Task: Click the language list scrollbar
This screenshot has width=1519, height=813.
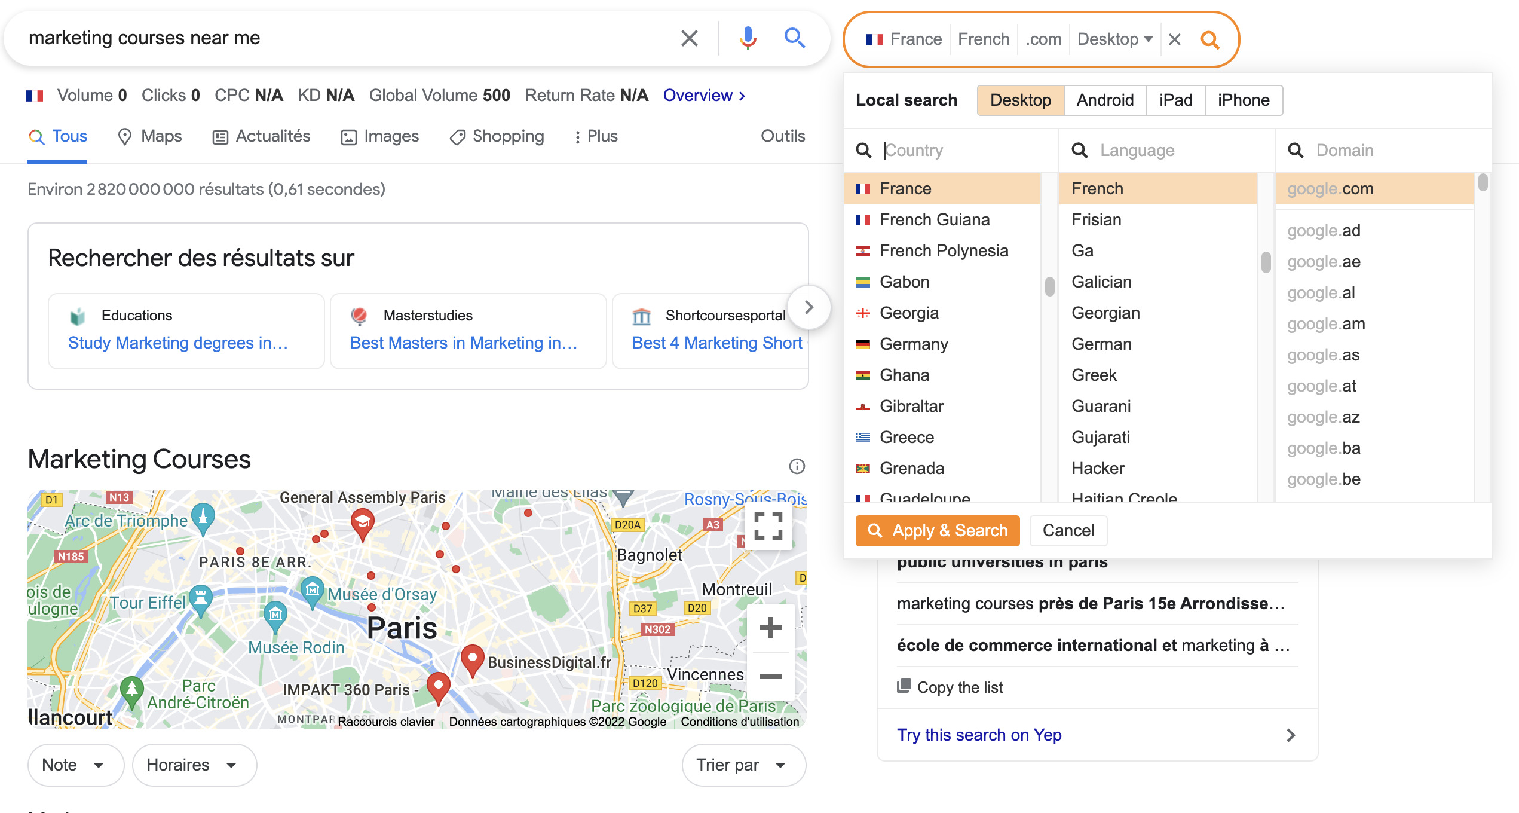Action: point(1266,261)
